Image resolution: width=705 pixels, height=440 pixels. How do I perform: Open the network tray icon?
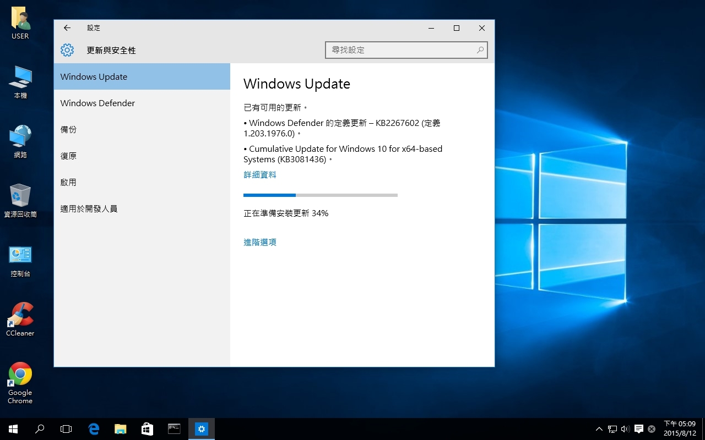pyautogui.click(x=612, y=429)
